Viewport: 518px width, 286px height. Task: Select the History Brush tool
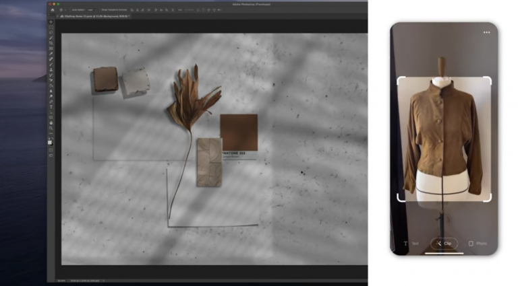51,75
